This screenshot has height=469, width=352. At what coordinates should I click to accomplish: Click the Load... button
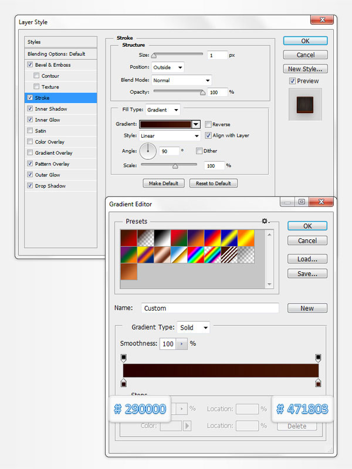click(307, 259)
